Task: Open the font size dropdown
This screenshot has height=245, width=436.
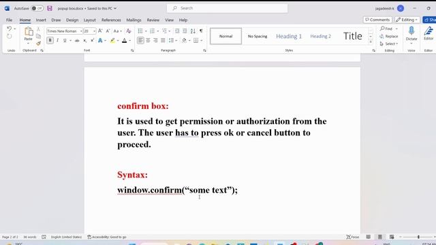Action: (94, 31)
